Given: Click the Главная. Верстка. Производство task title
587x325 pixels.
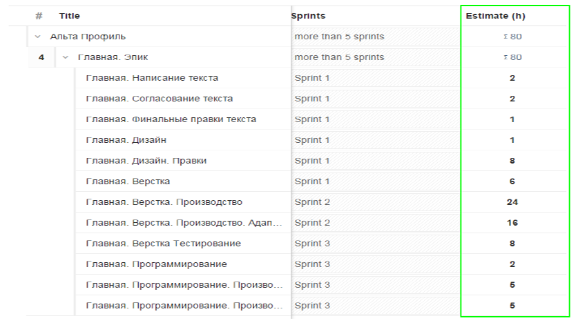Looking at the screenshot, I should click(x=164, y=202).
